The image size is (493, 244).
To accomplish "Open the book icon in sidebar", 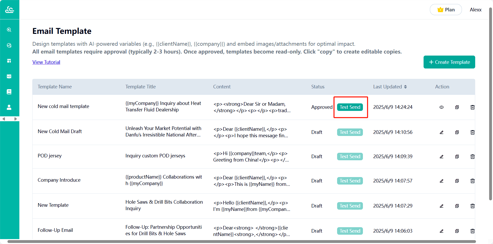I will 9,92.
